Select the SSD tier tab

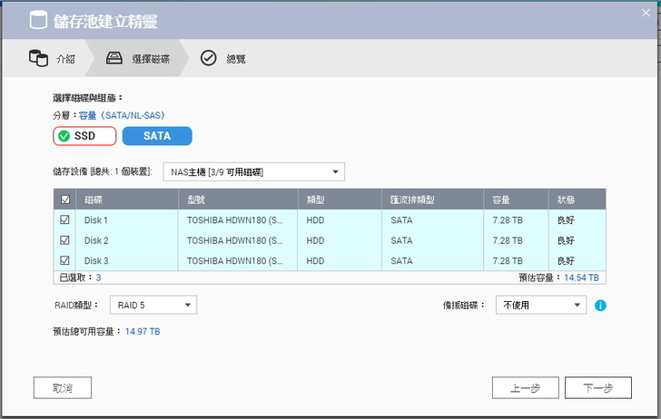click(84, 136)
